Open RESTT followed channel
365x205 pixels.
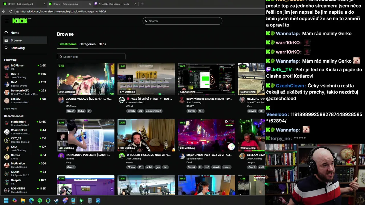(25, 75)
